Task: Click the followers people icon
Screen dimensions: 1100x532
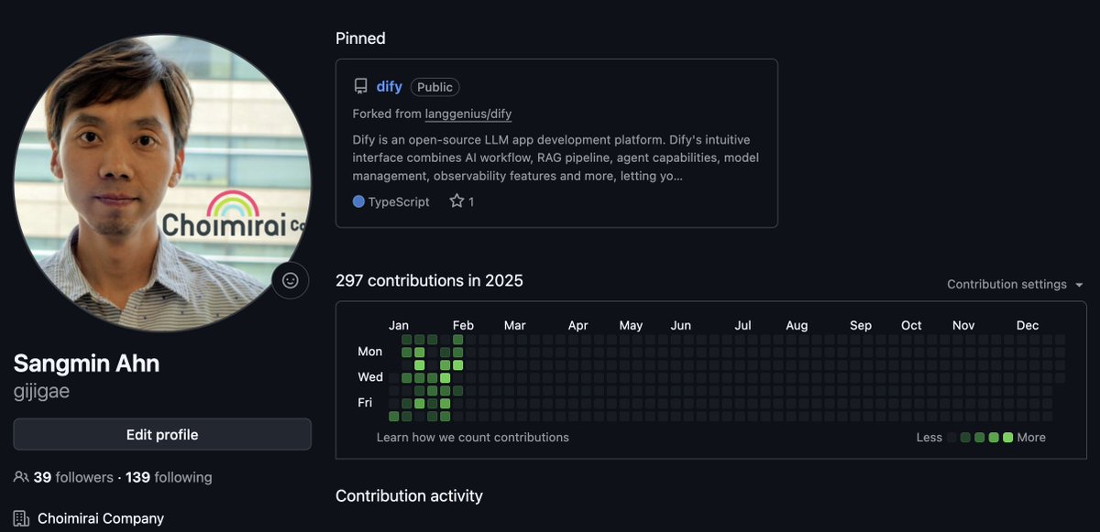Action: tap(21, 477)
